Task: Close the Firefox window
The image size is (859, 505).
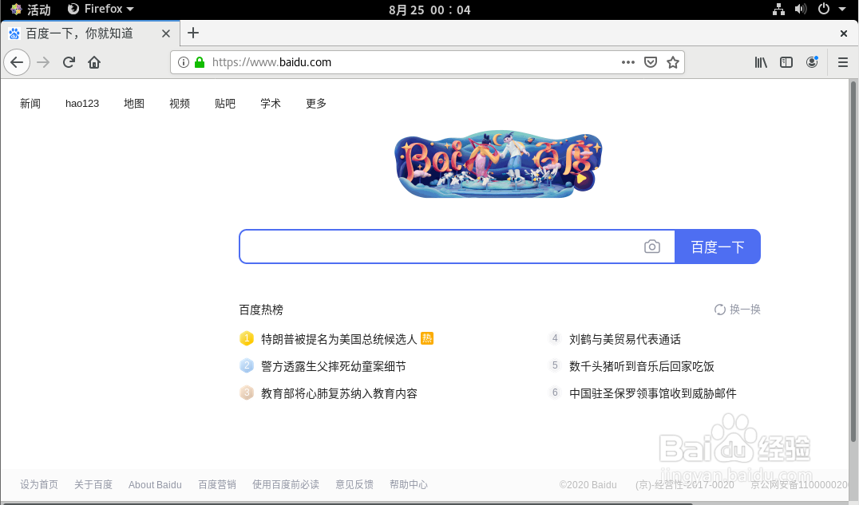Action: pyautogui.click(x=844, y=34)
